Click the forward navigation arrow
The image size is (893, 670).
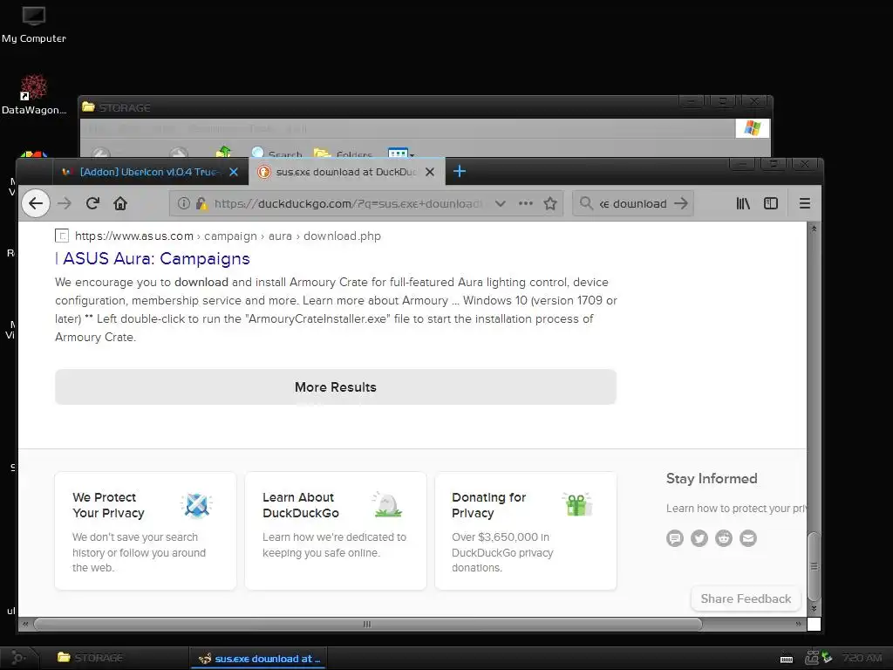pos(65,203)
